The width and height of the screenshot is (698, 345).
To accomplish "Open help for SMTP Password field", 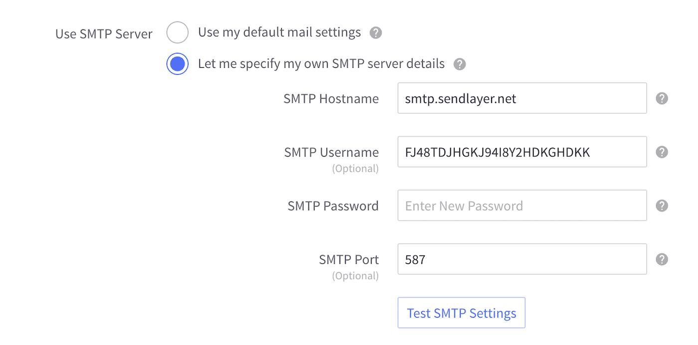I will (662, 205).
